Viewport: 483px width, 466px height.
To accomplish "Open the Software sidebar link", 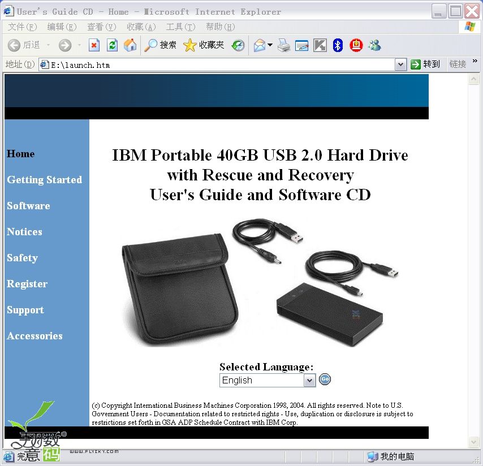I will pos(28,206).
